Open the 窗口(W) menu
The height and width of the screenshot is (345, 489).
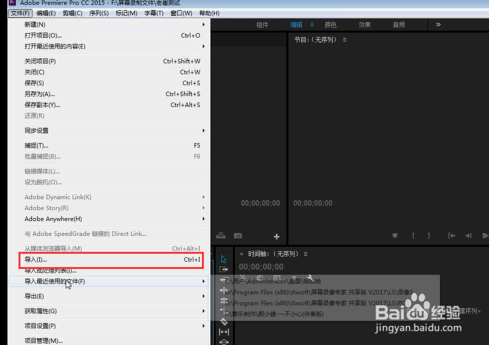pos(181,13)
